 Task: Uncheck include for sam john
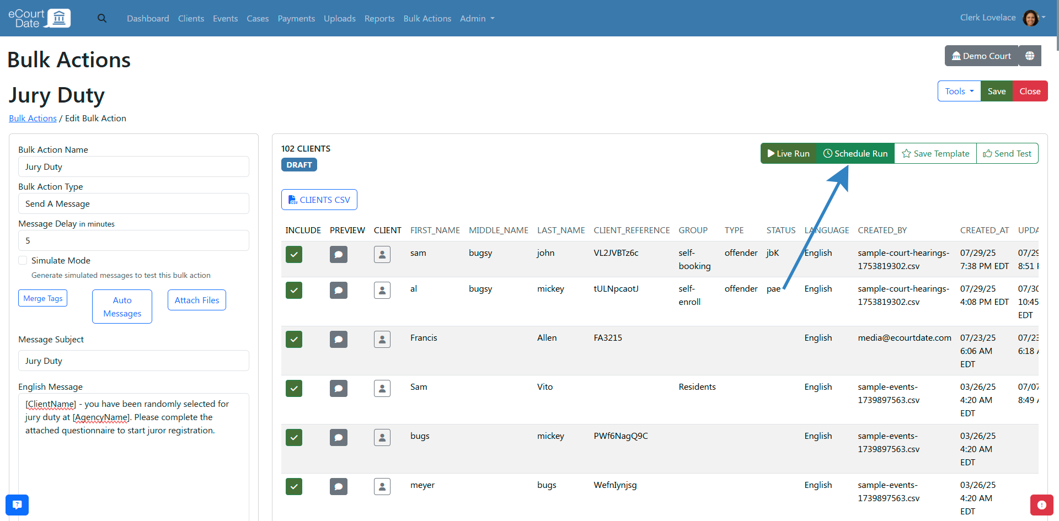[294, 254]
